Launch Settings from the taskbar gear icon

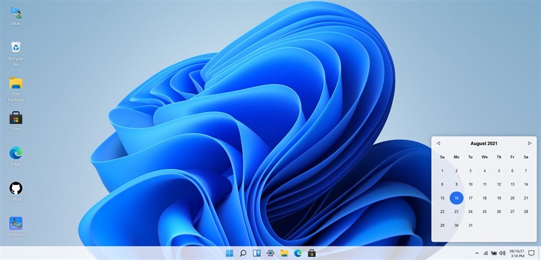[270, 253]
